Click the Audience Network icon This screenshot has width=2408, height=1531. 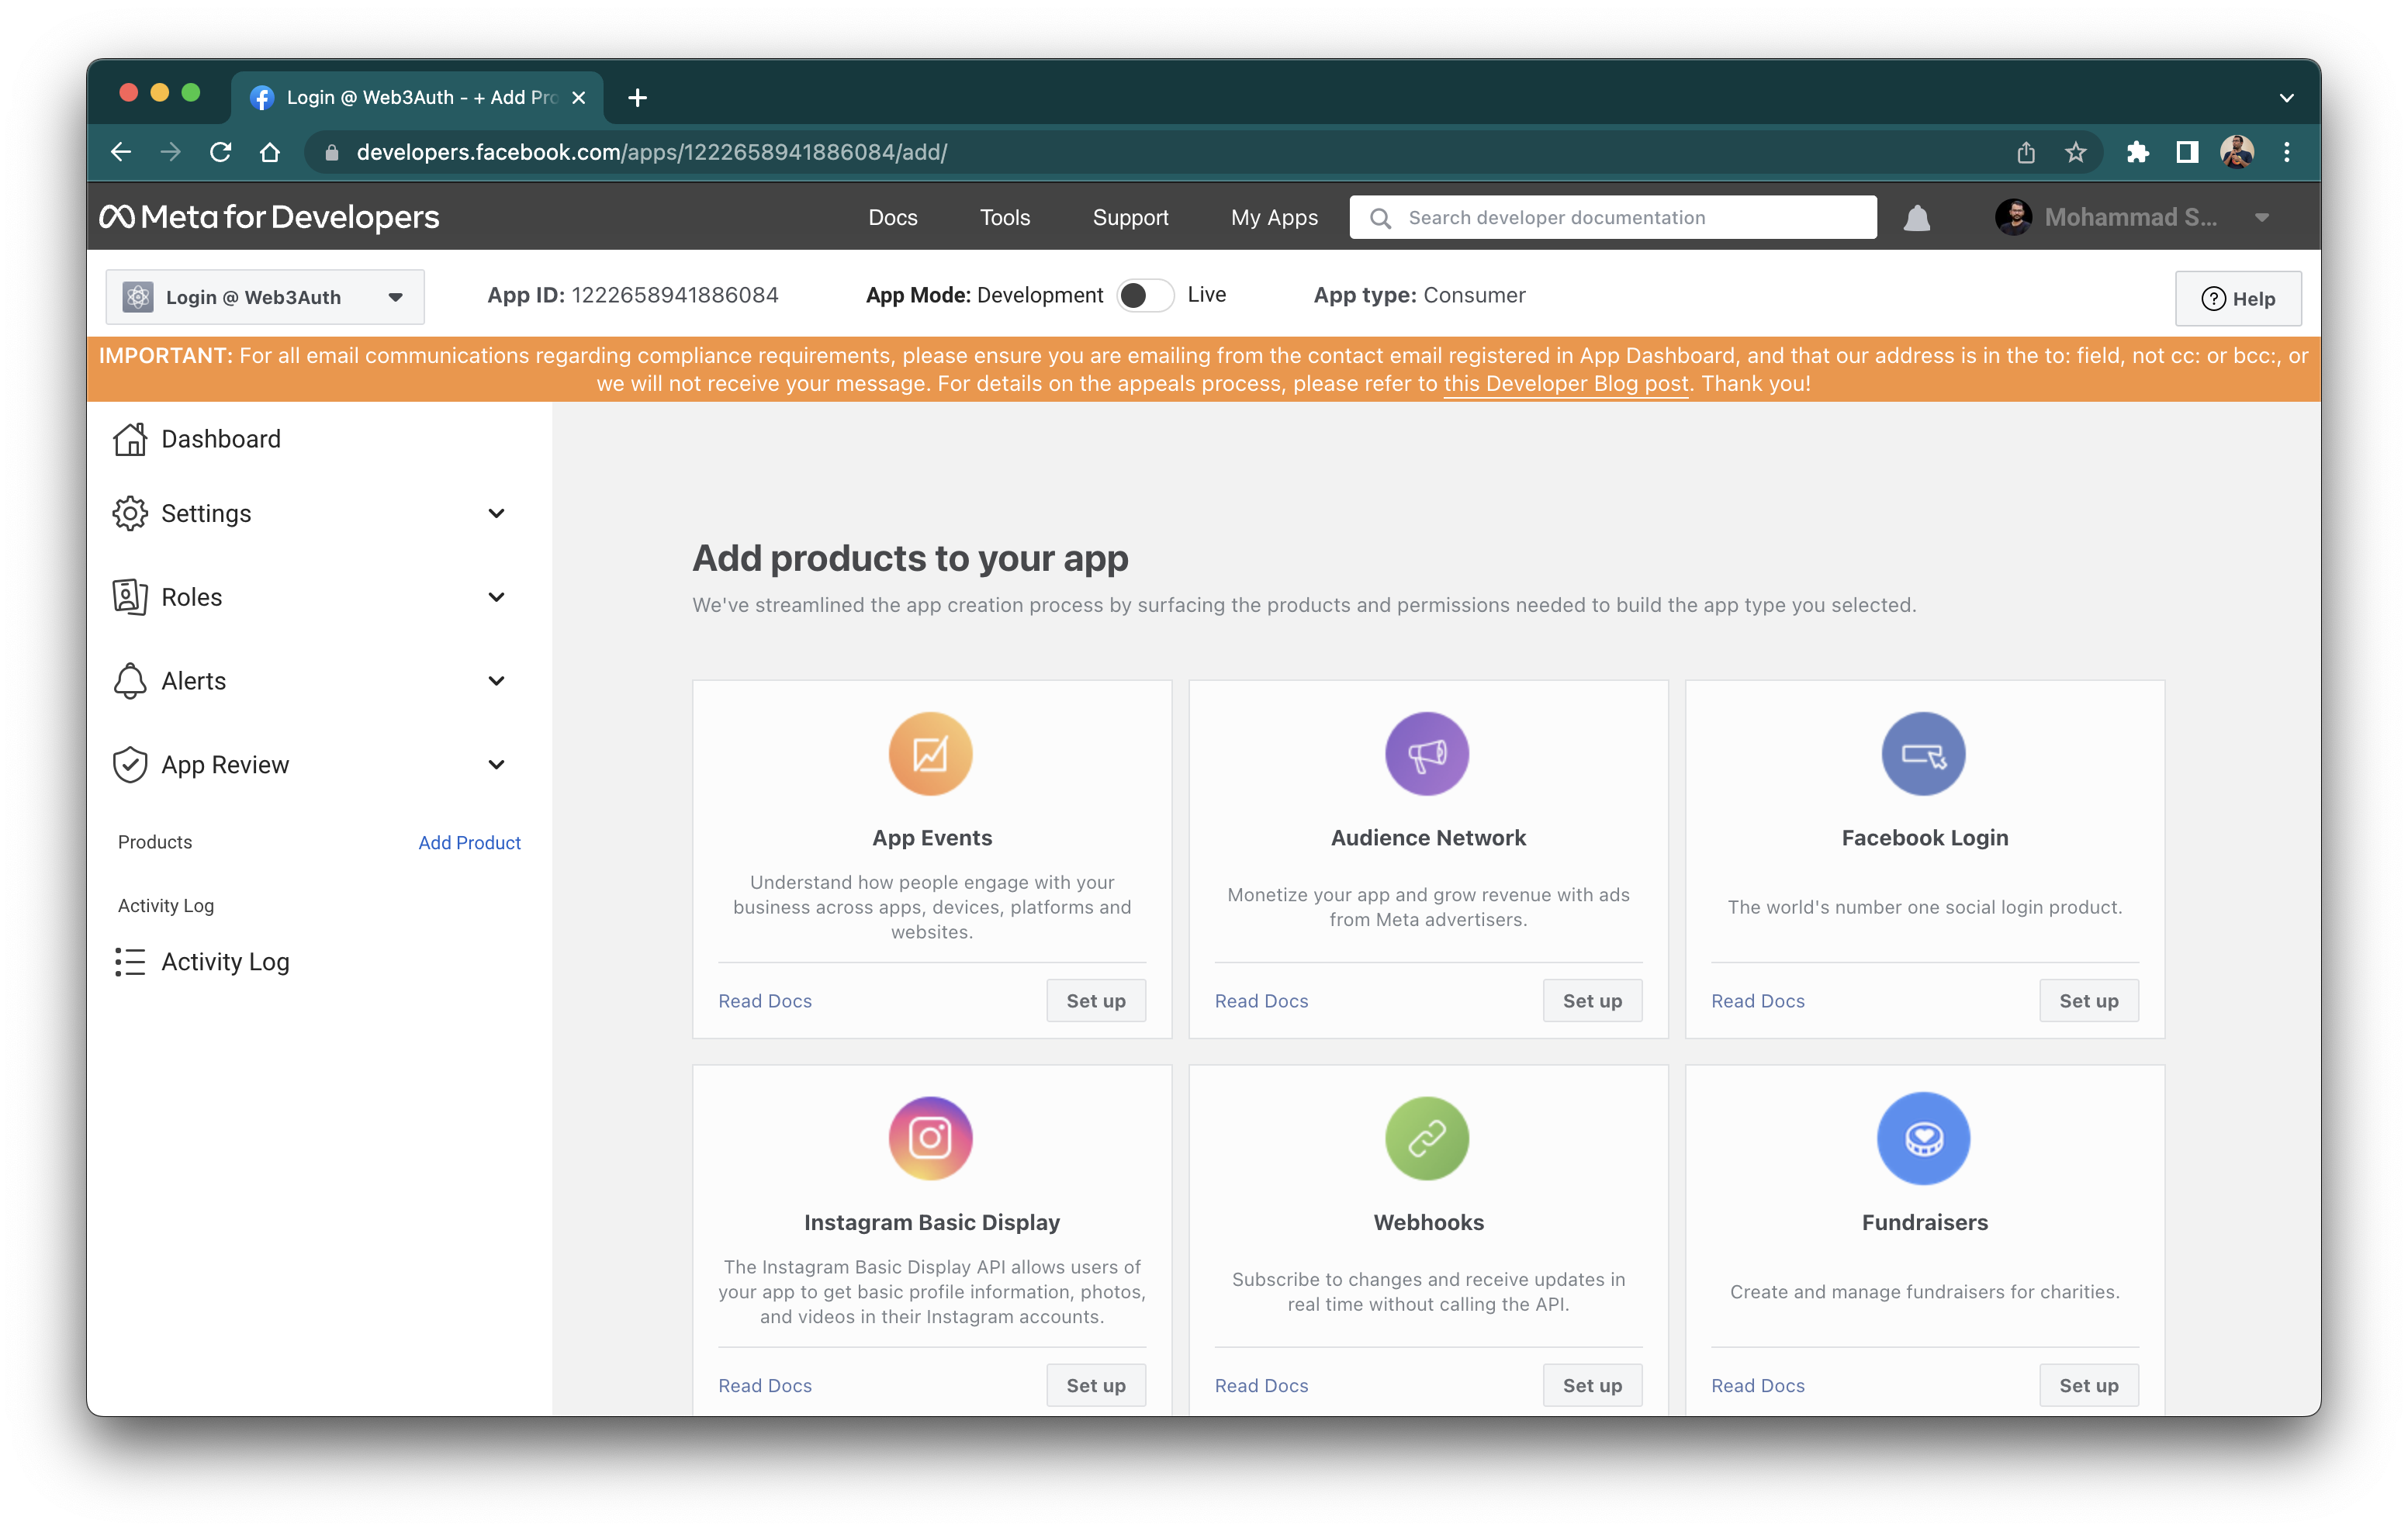1427,754
